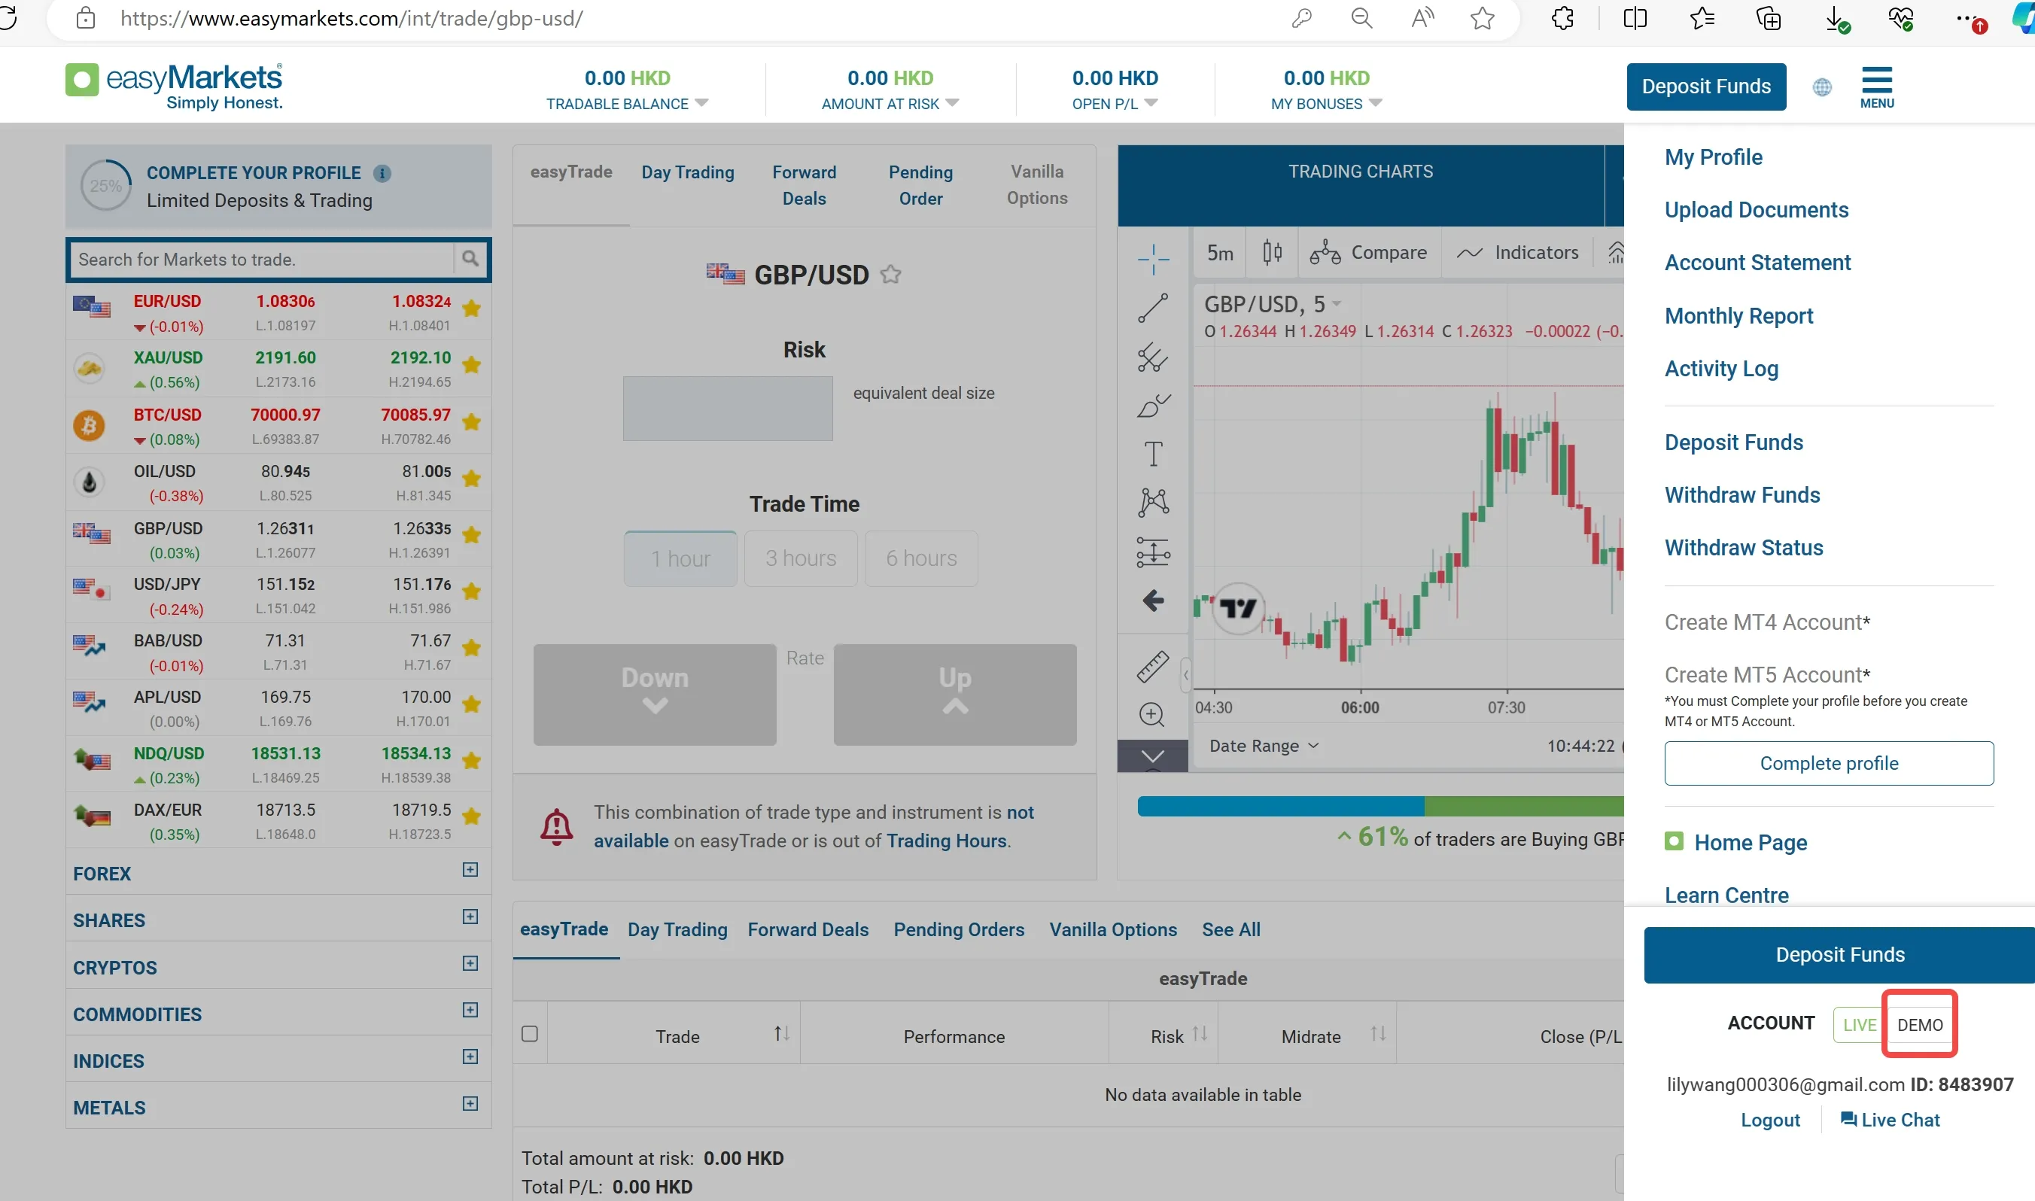Open Pending Orders tab above the deals table
The image size is (2035, 1201).
(959, 930)
